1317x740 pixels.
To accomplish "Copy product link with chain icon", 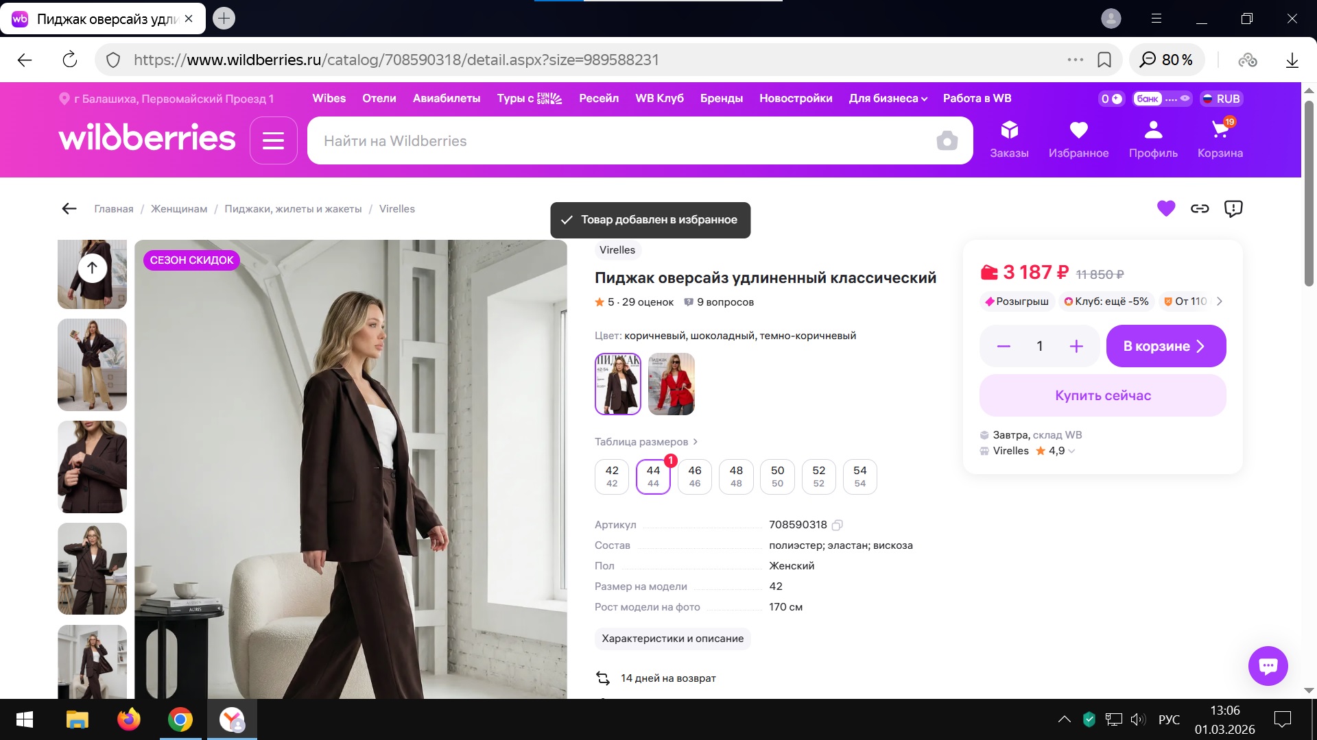I will [x=1200, y=208].
